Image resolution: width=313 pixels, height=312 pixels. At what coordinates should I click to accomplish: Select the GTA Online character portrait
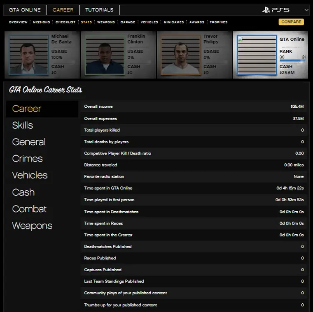point(257,55)
